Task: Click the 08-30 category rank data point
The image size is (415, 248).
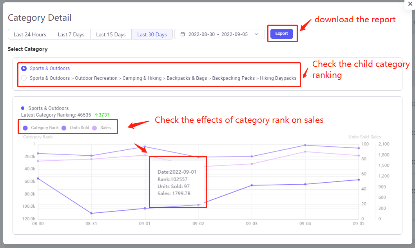Action: click(x=38, y=178)
